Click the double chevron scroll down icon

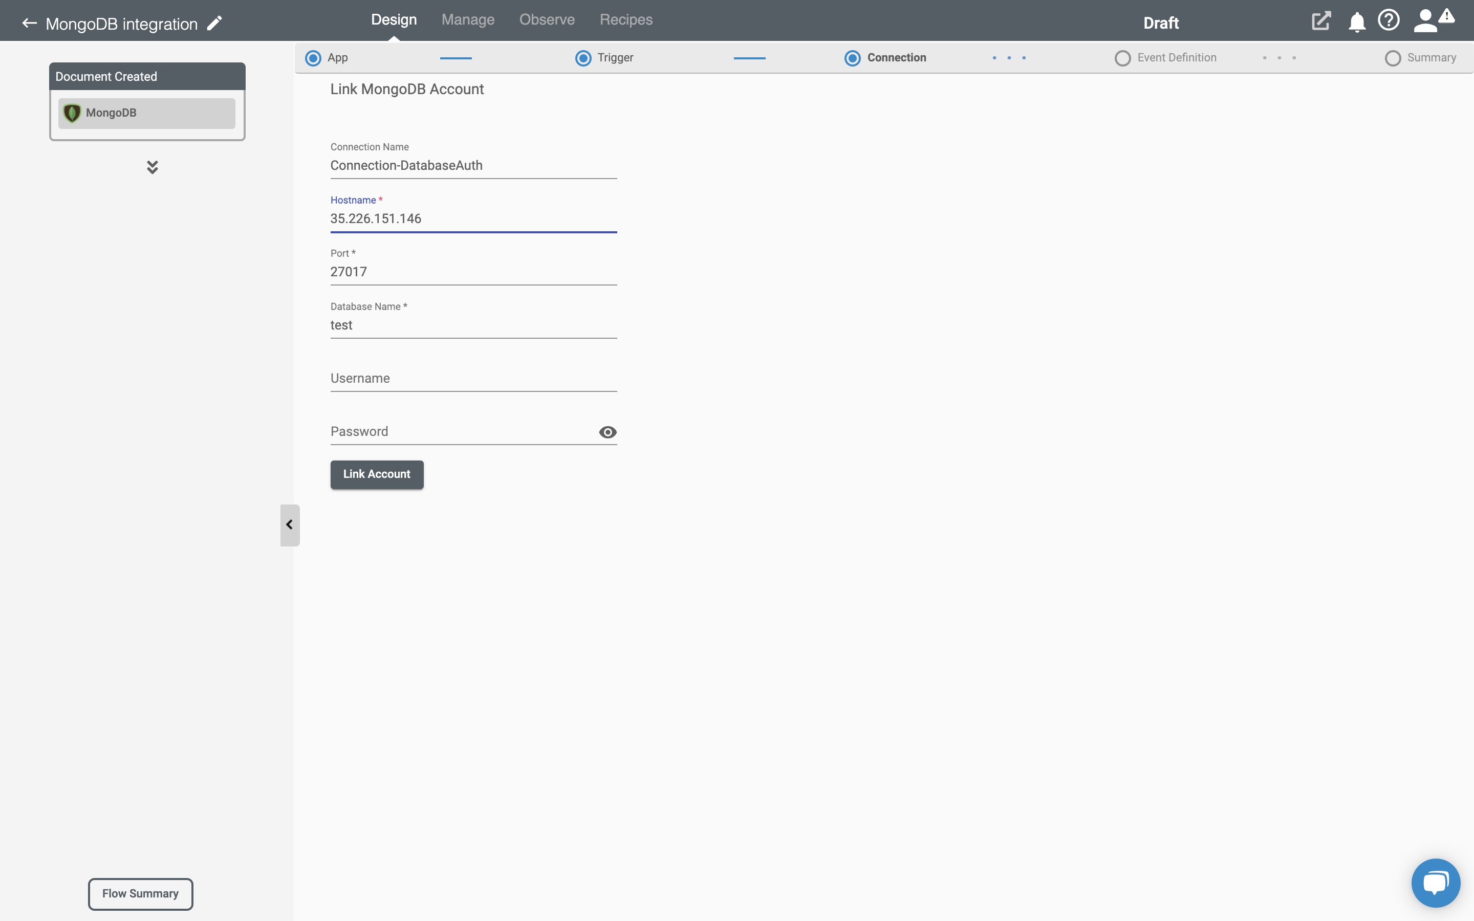pyautogui.click(x=152, y=166)
